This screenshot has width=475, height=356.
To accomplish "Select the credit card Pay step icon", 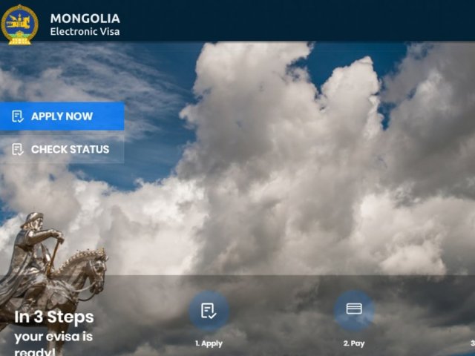I will (354, 310).
